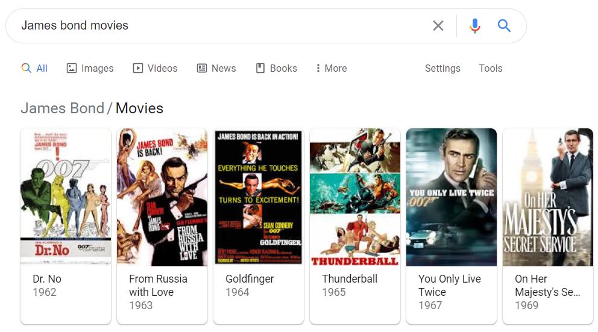598x332 pixels.
Task: Show the search Tools options
Action: pos(490,68)
